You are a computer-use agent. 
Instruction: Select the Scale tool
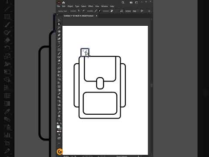tap(59, 68)
